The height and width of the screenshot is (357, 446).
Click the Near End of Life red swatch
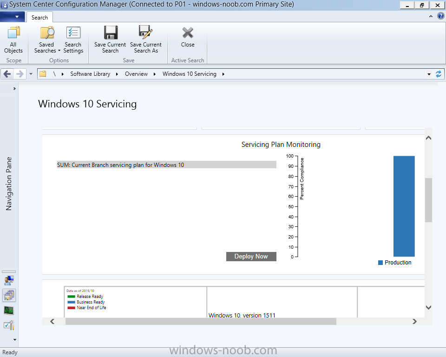tap(72, 308)
